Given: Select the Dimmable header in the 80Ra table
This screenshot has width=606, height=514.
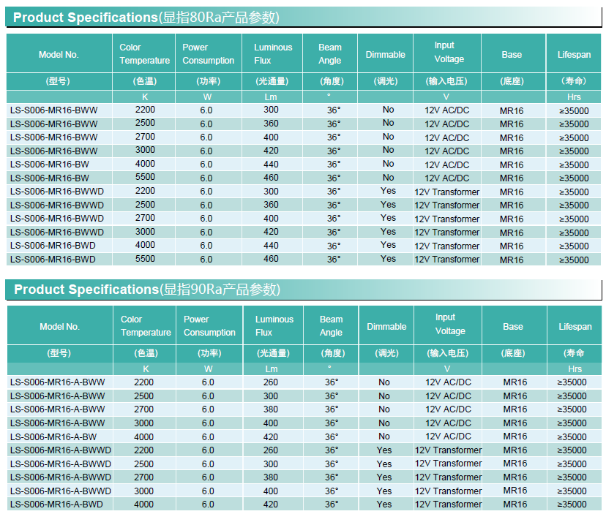Looking at the screenshot, I should pyautogui.click(x=385, y=55).
